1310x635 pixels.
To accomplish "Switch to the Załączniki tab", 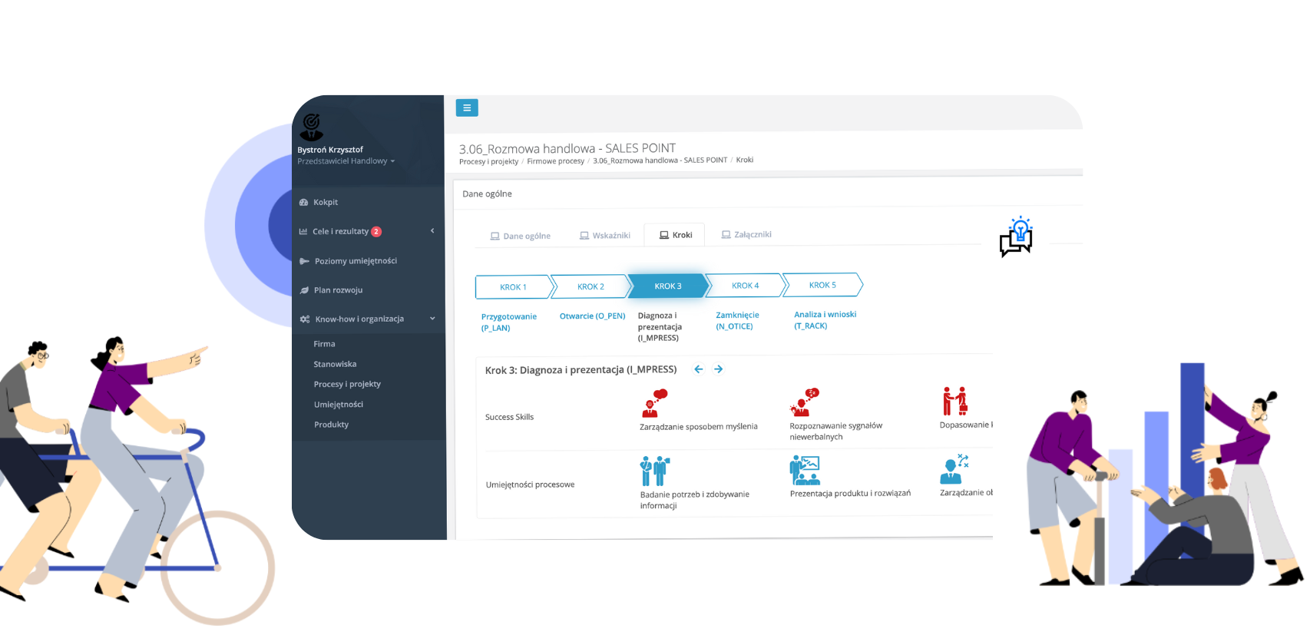I will coord(746,235).
